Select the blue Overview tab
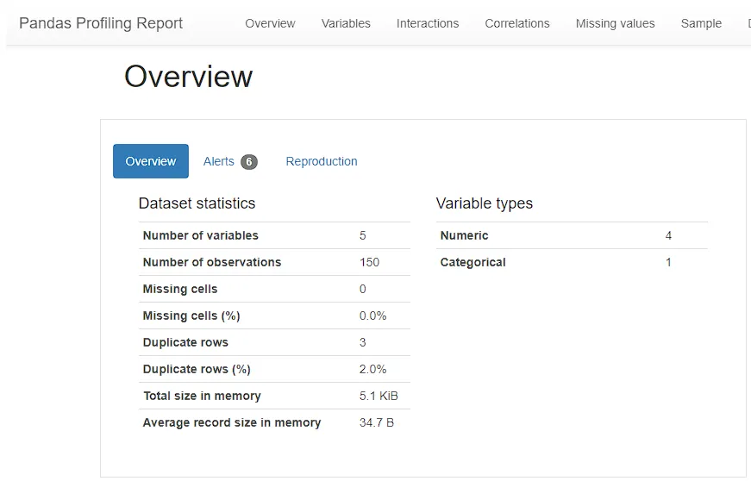 click(151, 161)
